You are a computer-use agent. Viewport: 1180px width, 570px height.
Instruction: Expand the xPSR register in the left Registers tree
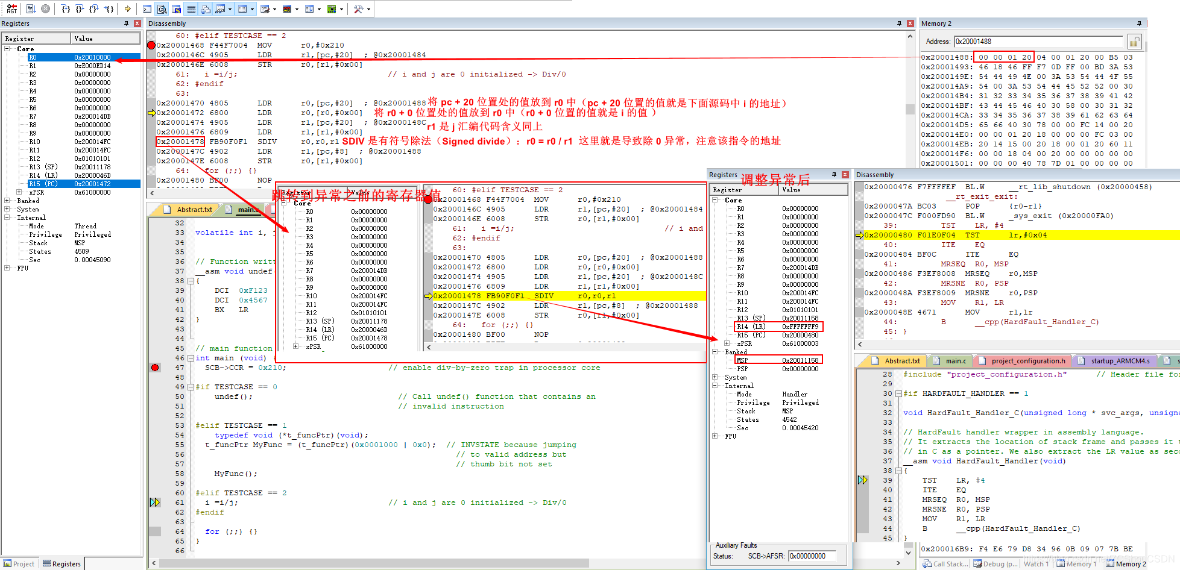click(19, 192)
